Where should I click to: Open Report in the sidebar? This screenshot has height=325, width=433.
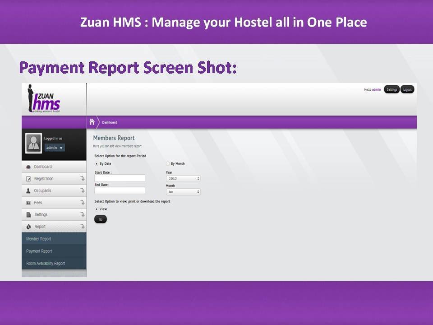coord(54,227)
